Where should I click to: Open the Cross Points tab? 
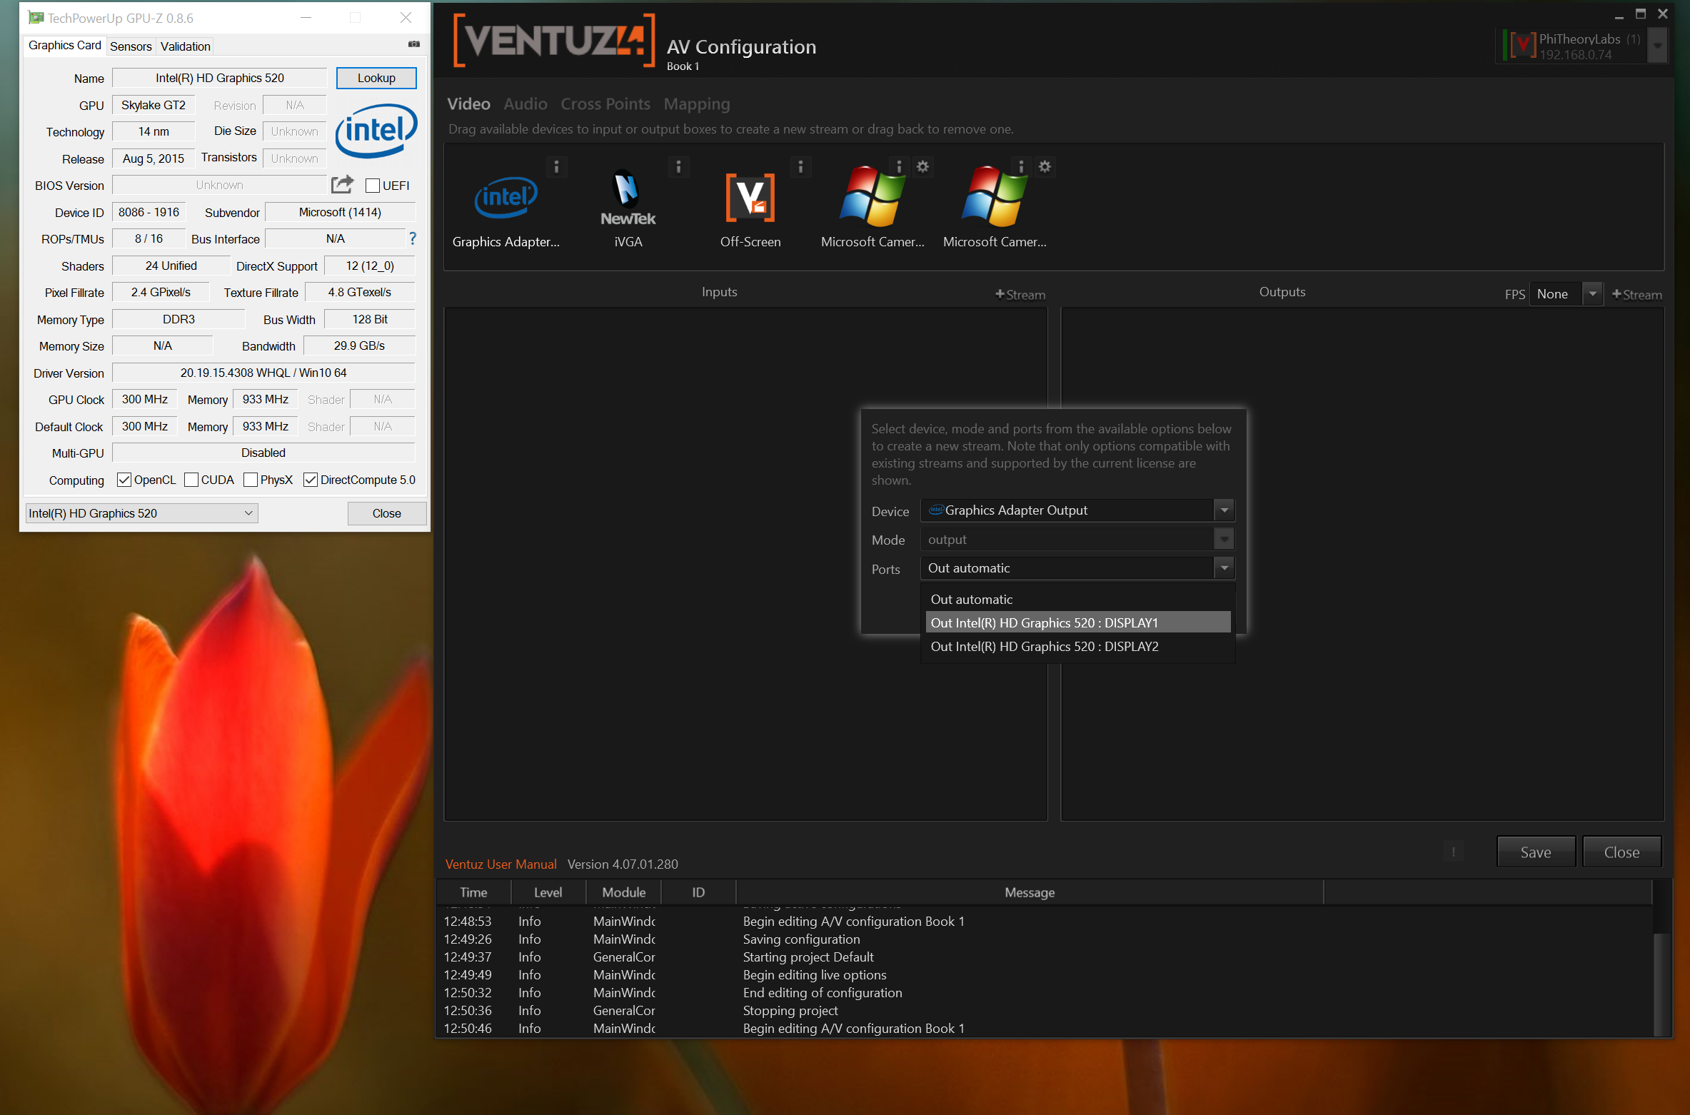pyautogui.click(x=605, y=104)
